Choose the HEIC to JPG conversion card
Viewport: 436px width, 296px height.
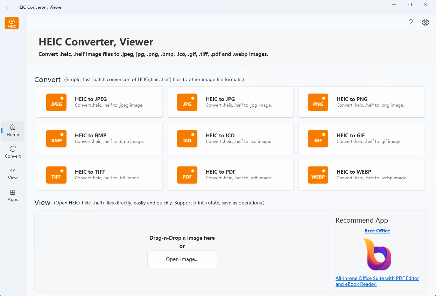point(230,102)
